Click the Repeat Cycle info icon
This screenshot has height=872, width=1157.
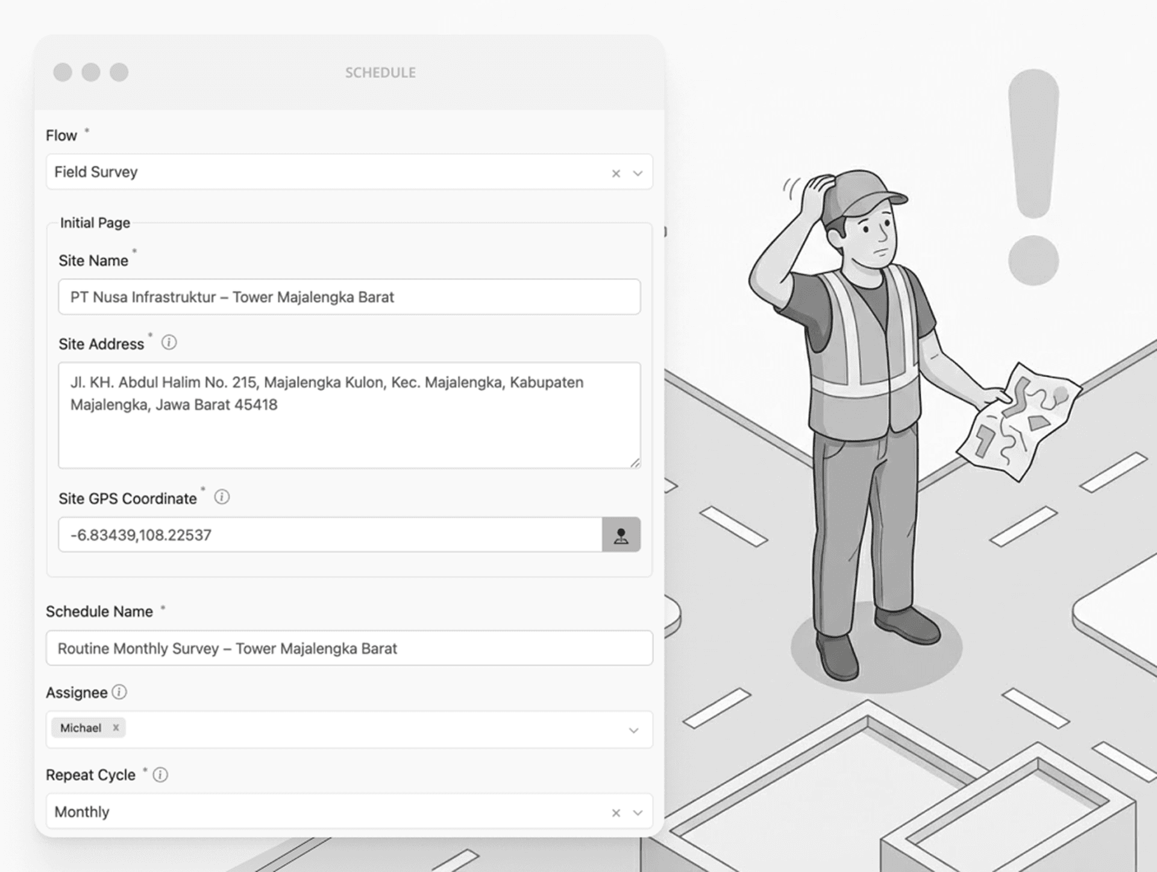[x=160, y=774]
